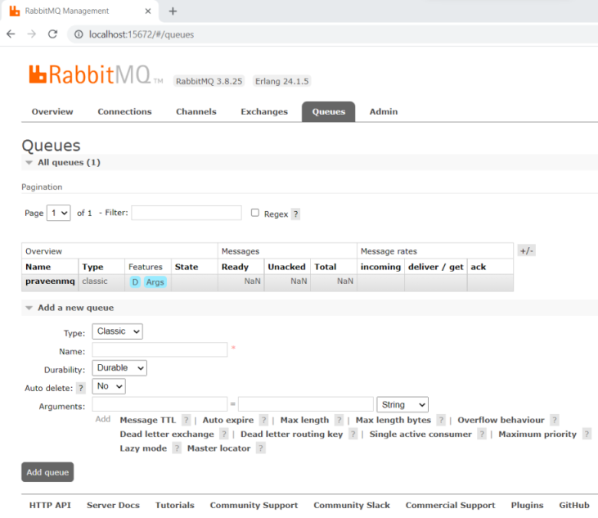Open help for Dead letter routing key

[353, 434]
